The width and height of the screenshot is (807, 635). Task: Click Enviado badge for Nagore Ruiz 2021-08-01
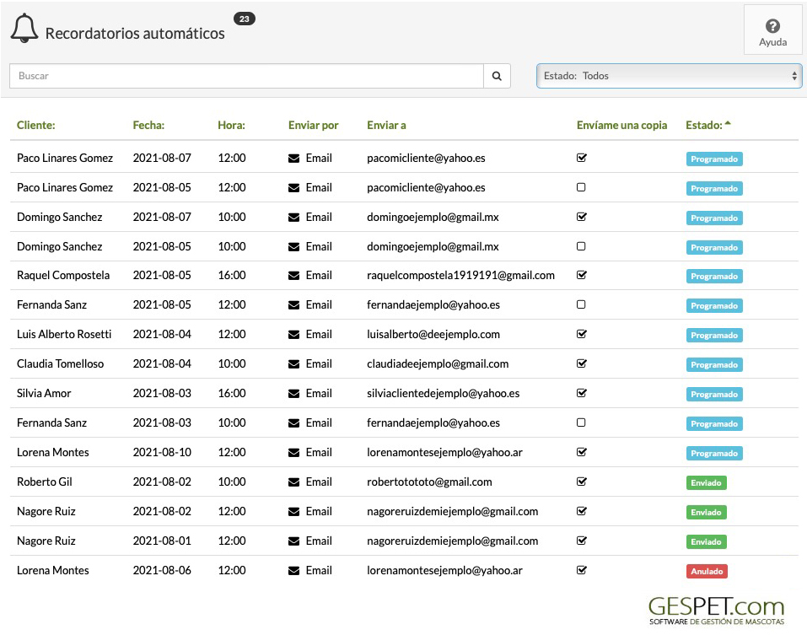[706, 542]
